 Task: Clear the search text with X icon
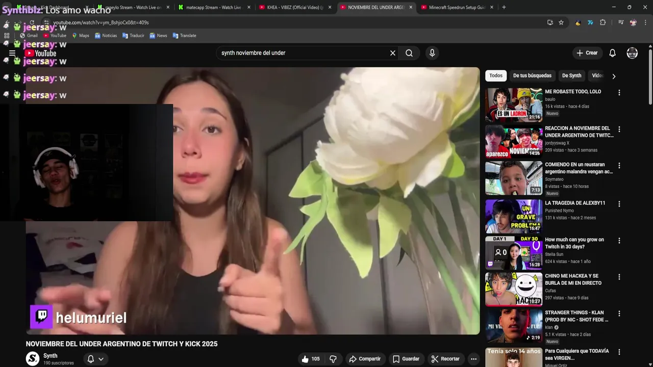point(393,53)
